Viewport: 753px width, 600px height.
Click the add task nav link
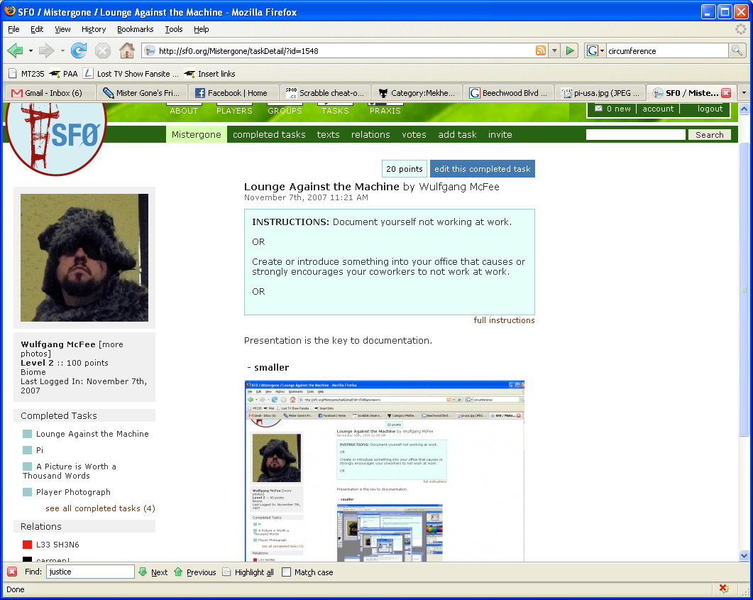point(457,134)
